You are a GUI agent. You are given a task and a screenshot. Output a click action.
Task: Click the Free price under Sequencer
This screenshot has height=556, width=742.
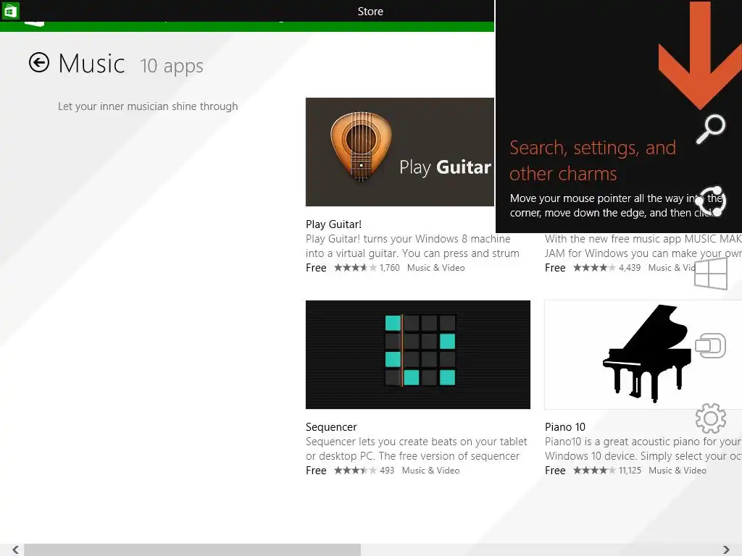(x=316, y=471)
